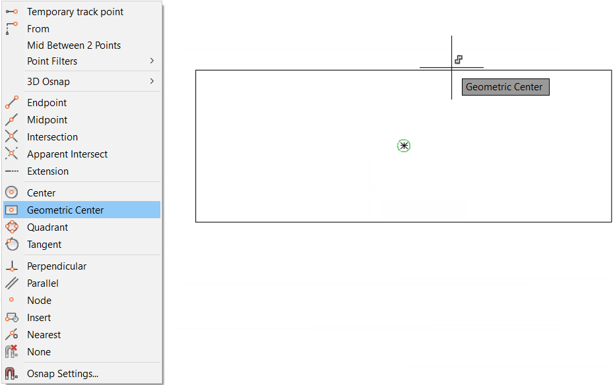Open the Point Filters entry
The height and width of the screenshot is (385, 613).
point(52,61)
